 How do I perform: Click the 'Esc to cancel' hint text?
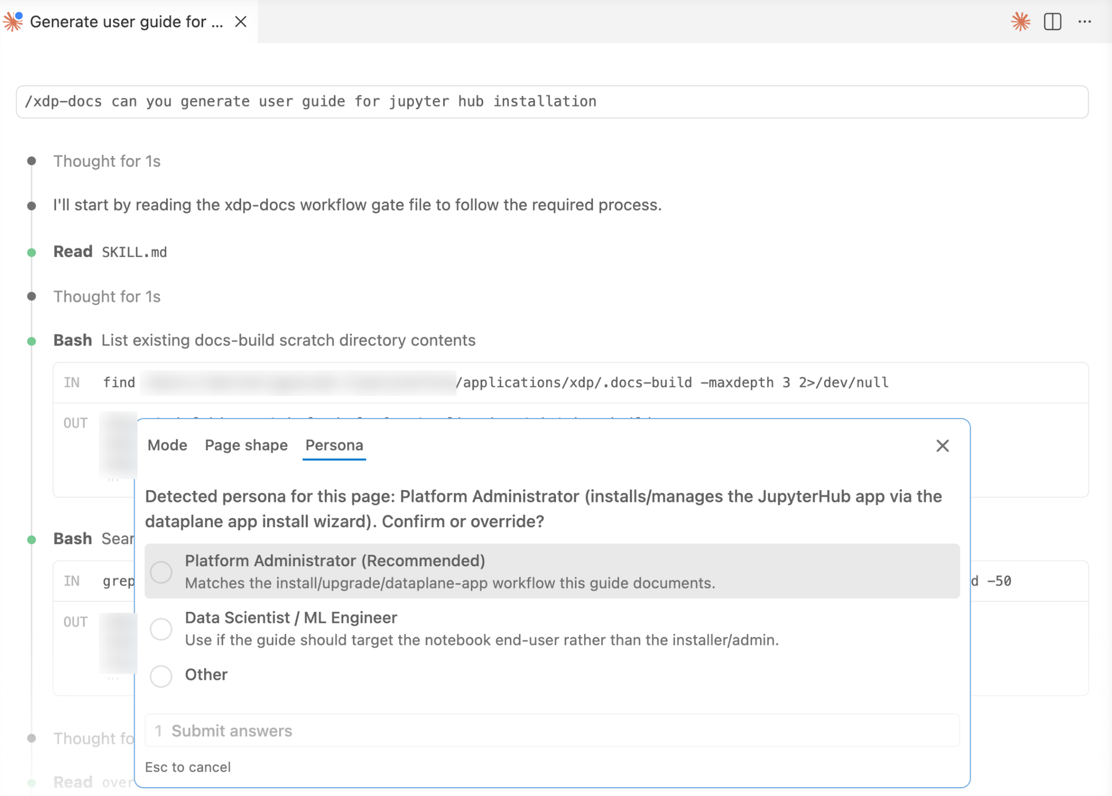pos(188,767)
